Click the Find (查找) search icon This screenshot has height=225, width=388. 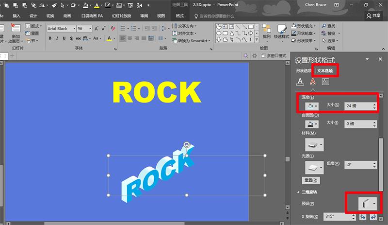324,26
